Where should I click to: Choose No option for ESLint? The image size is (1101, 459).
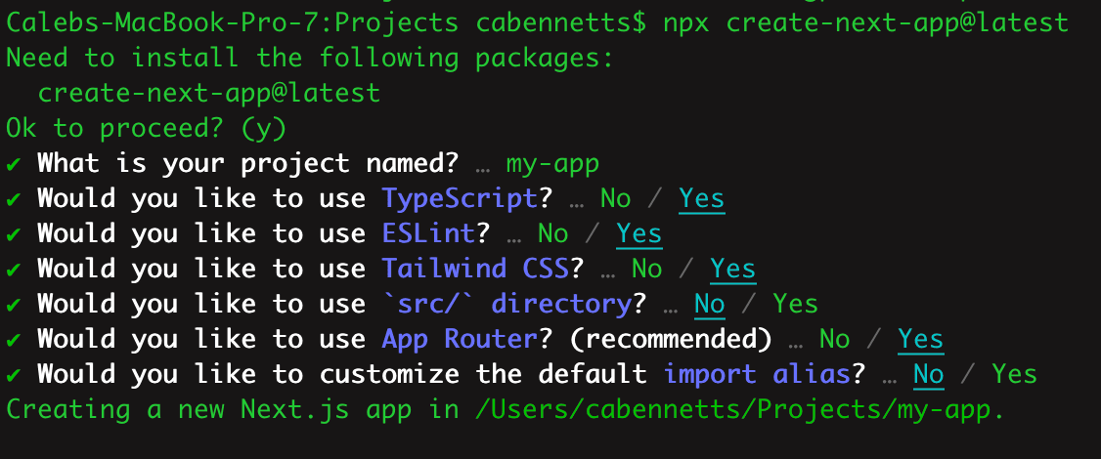click(552, 233)
